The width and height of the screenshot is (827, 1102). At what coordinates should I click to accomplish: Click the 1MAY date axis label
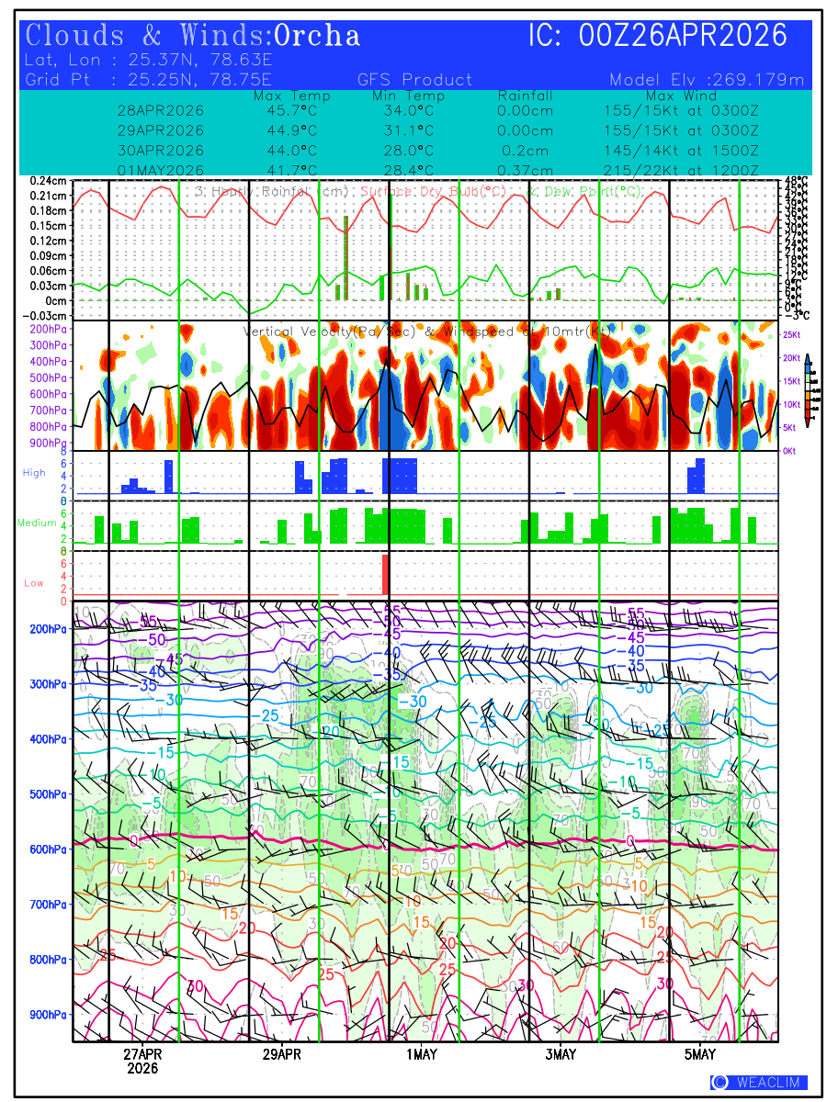click(421, 1054)
